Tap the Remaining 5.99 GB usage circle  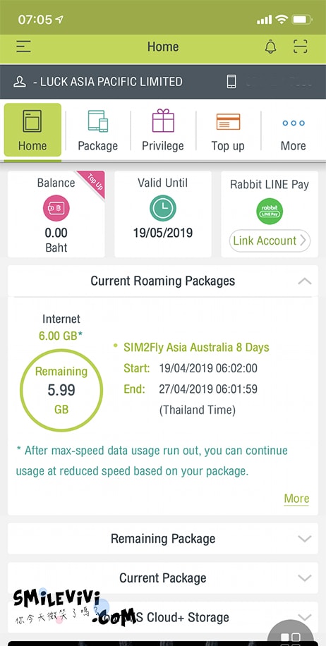[61, 390]
